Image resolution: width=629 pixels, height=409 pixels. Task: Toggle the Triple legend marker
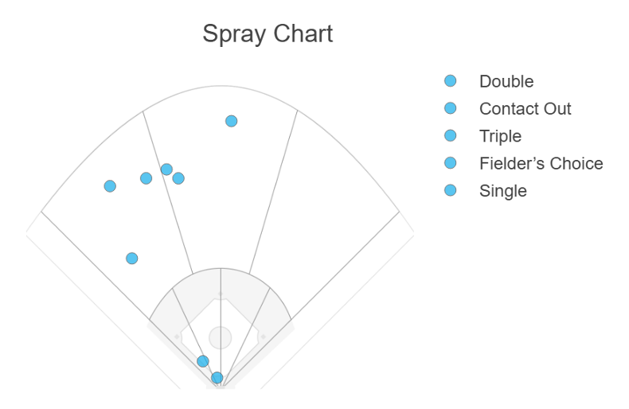tap(450, 135)
